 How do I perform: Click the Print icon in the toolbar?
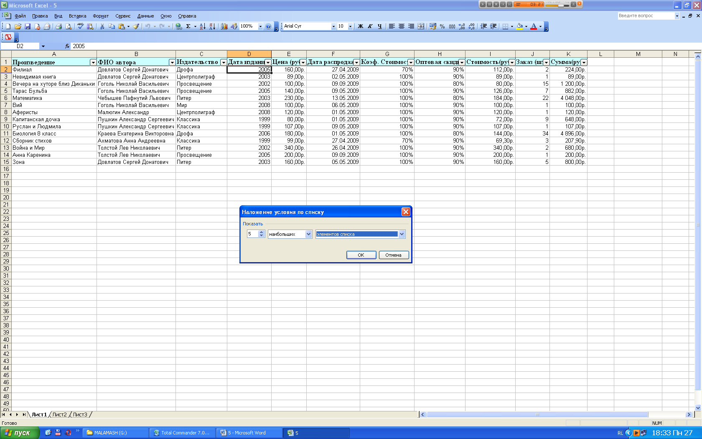(59, 26)
